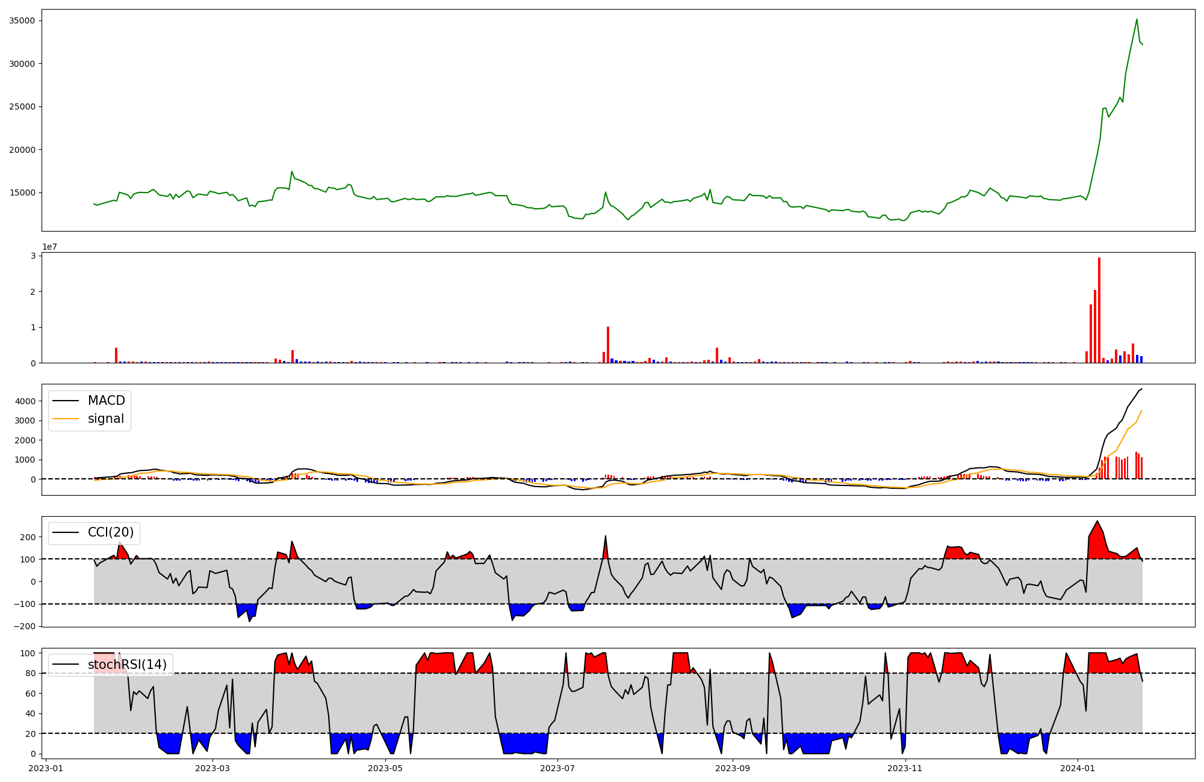The image size is (1204, 782).
Task: Click the 2024-01 date label
Action: tap(1078, 768)
